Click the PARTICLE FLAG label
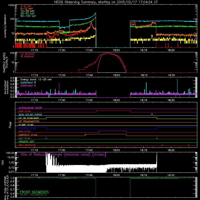Screen dimensions: 200x200 [28, 135]
